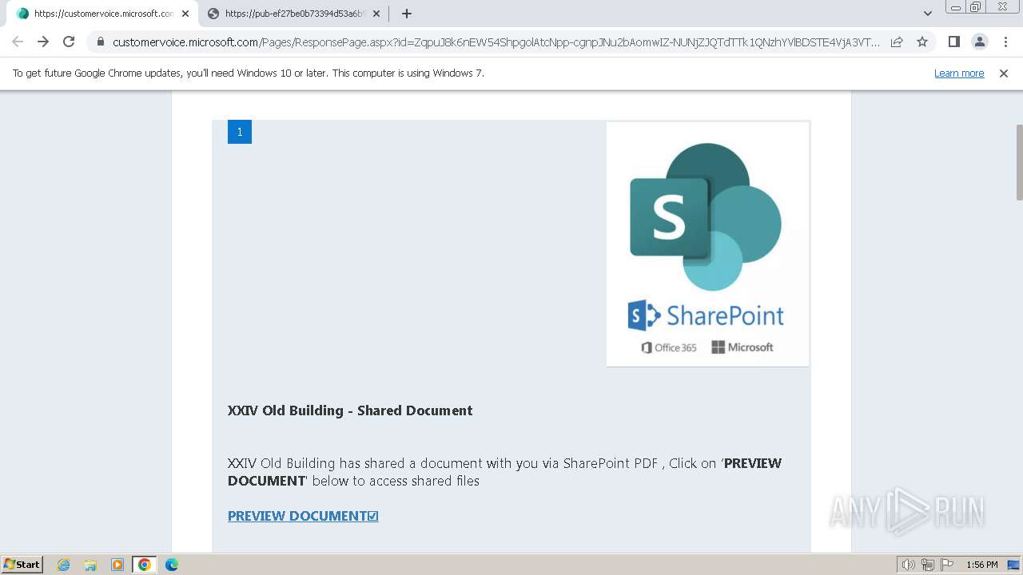Open File Explorer from the taskbar
This screenshot has height=575, width=1023.
click(x=90, y=565)
